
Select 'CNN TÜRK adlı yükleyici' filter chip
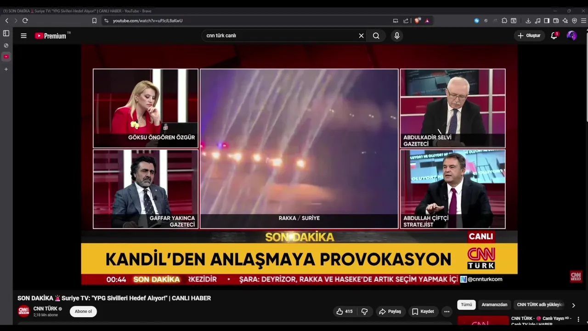click(540, 305)
